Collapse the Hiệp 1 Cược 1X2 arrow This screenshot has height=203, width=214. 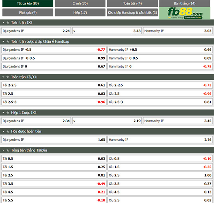(x=4, y=113)
